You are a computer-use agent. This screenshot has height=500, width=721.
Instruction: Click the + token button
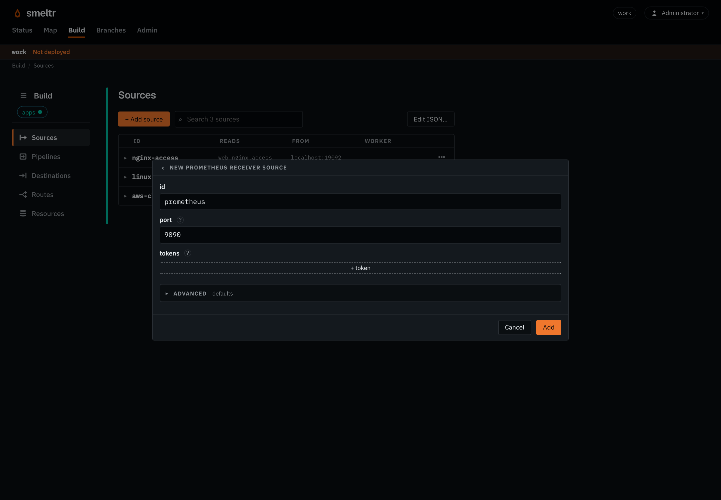[360, 268]
